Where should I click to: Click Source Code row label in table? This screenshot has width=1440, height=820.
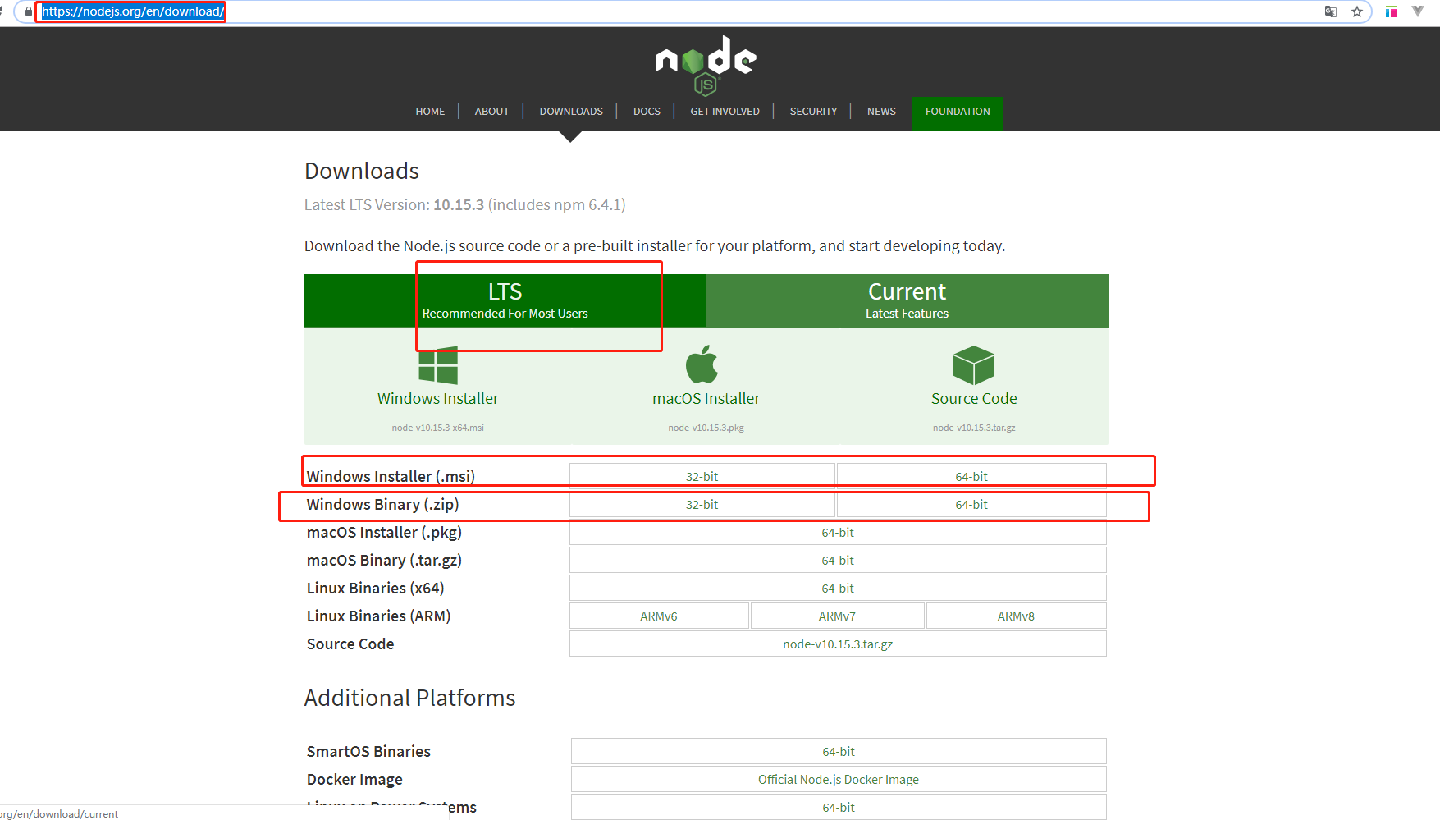point(350,644)
